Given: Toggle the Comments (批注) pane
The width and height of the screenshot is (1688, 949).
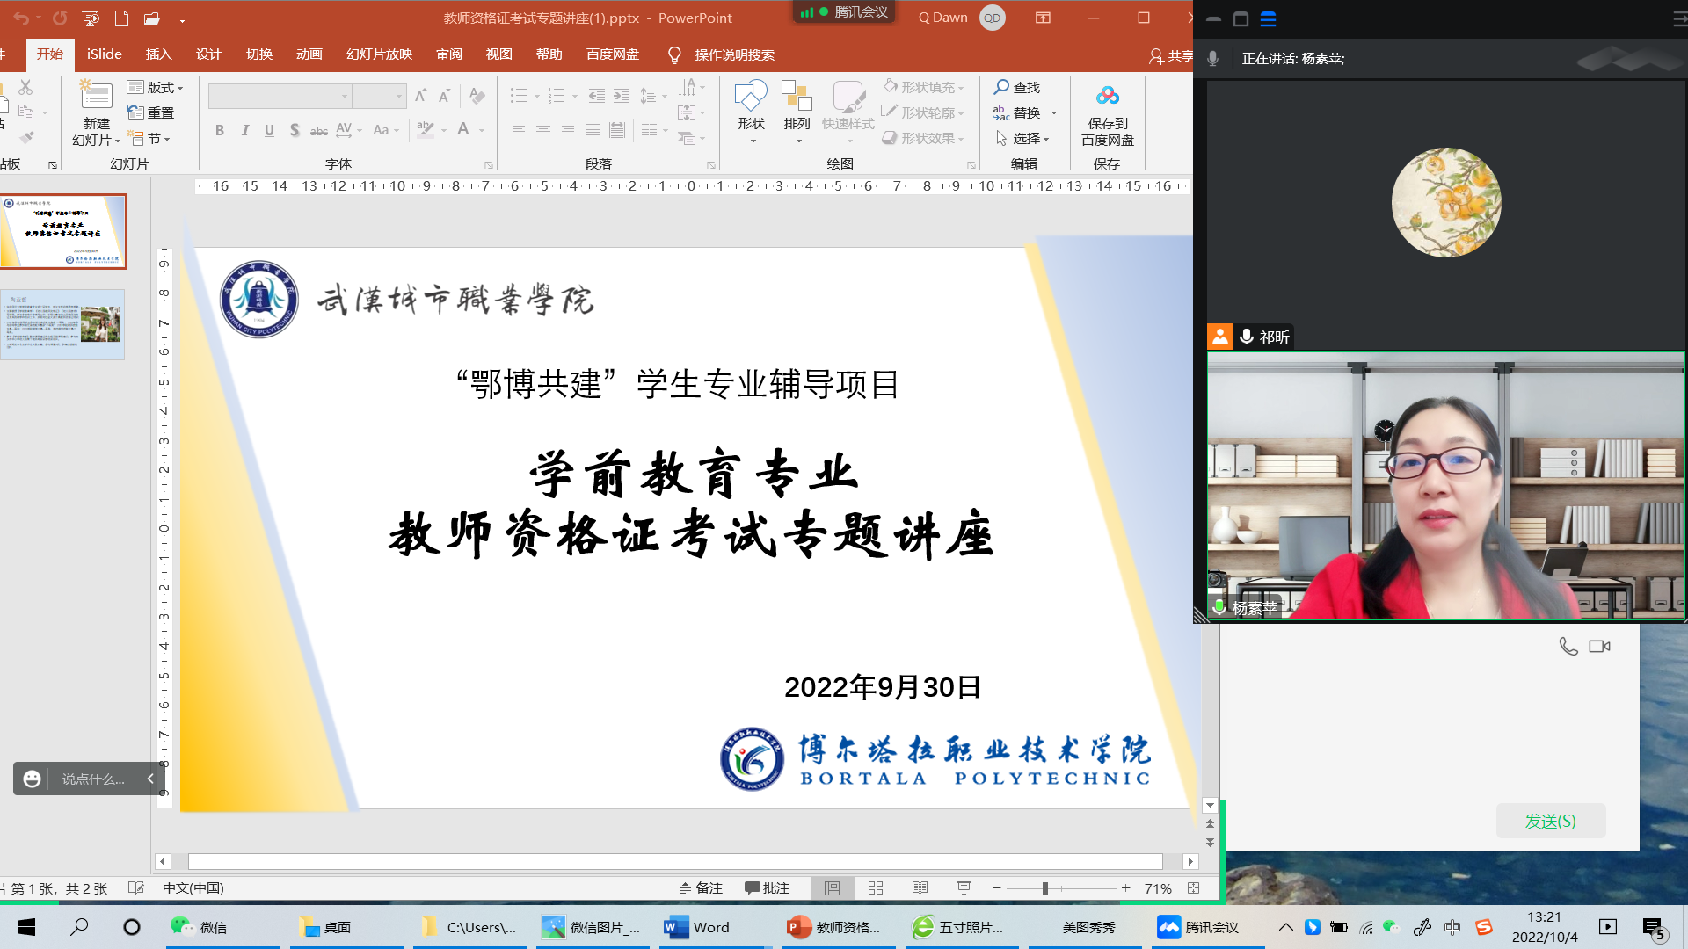Looking at the screenshot, I should (x=767, y=888).
